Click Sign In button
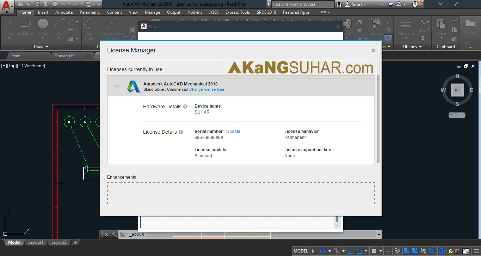 (358, 5)
